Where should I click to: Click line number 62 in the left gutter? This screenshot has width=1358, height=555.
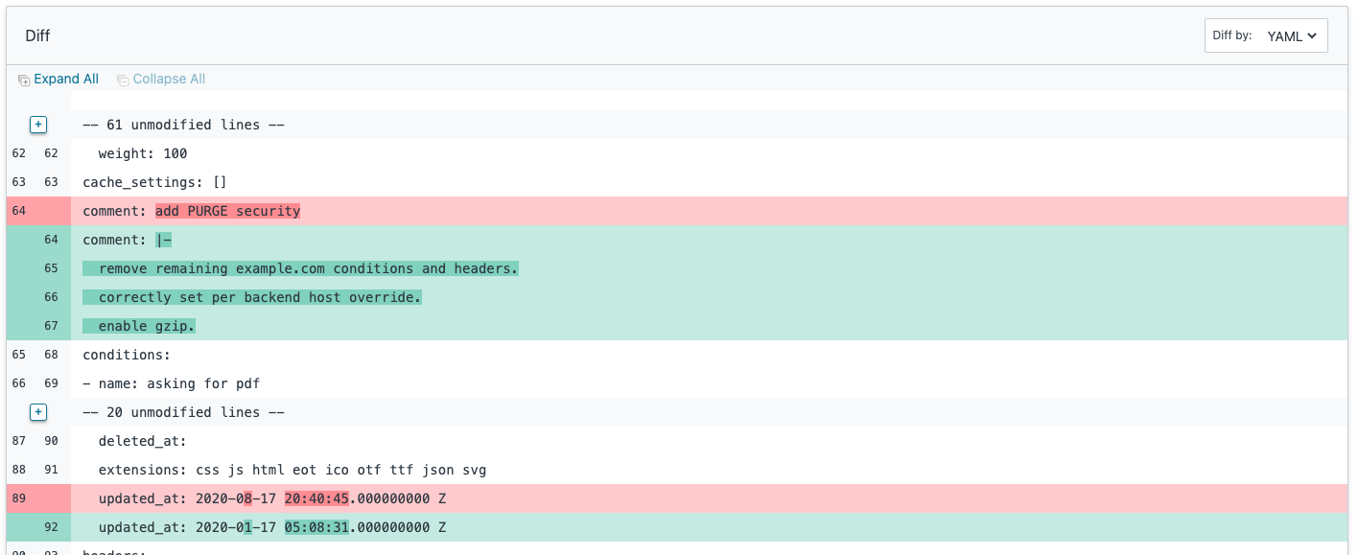click(18, 153)
